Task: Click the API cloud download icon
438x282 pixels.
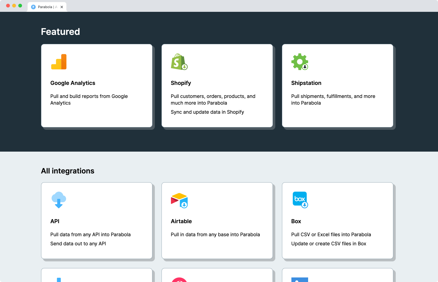Action: [59, 200]
